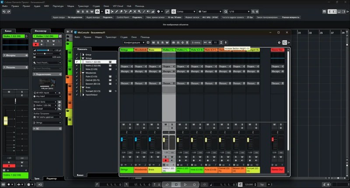Toggle global Write automation in main toolbar
This screenshot has height=188, width=350.
(92, 12)
